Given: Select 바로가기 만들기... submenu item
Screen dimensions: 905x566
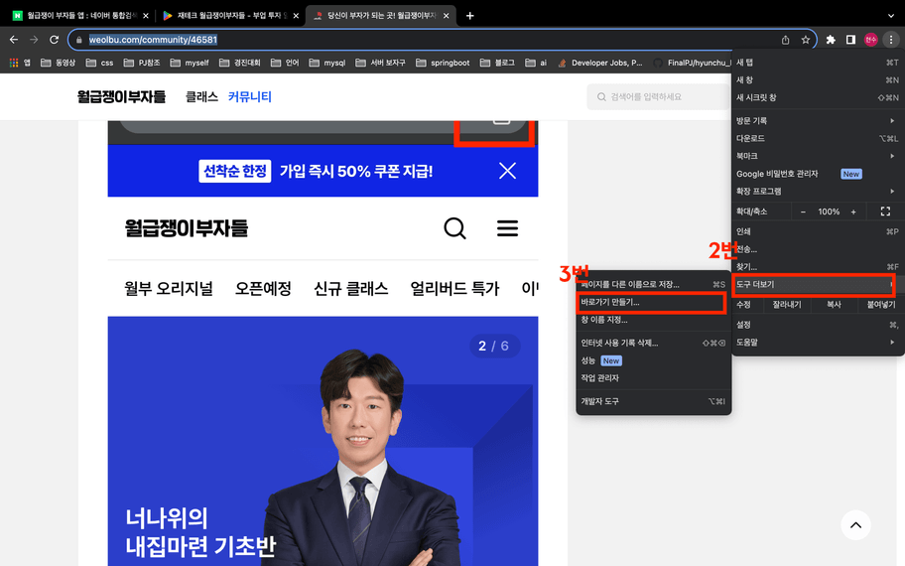Looking at the screenshot, I should (653, 302).
